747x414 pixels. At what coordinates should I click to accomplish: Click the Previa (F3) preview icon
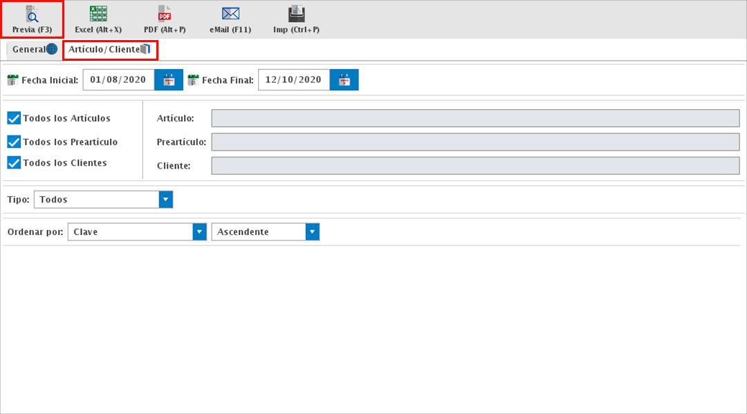click(x=32, y=15)
